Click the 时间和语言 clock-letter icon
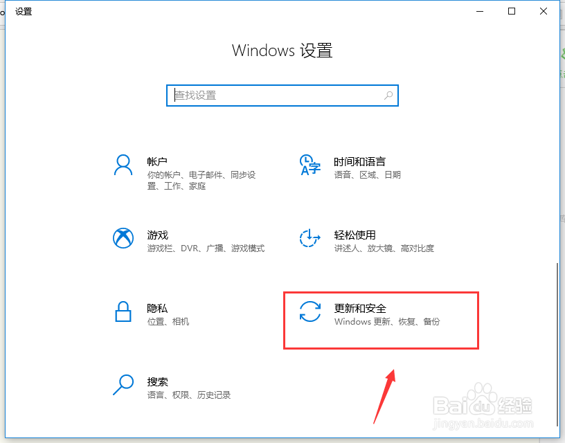565x443 pixels. (x=310, y=165)
